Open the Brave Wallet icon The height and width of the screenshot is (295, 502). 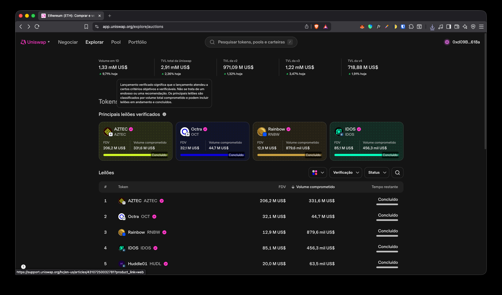click(457, 27)
